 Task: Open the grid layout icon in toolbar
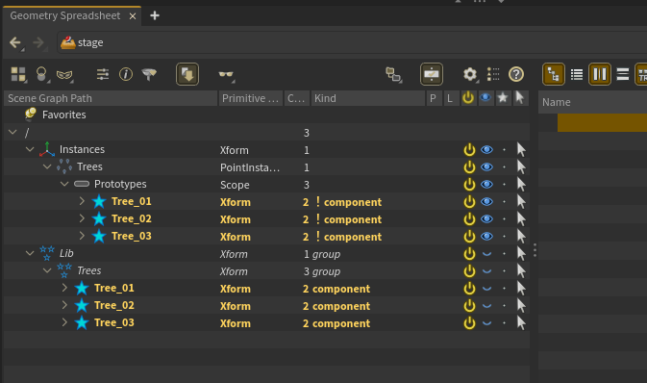[x=17, y=74]
